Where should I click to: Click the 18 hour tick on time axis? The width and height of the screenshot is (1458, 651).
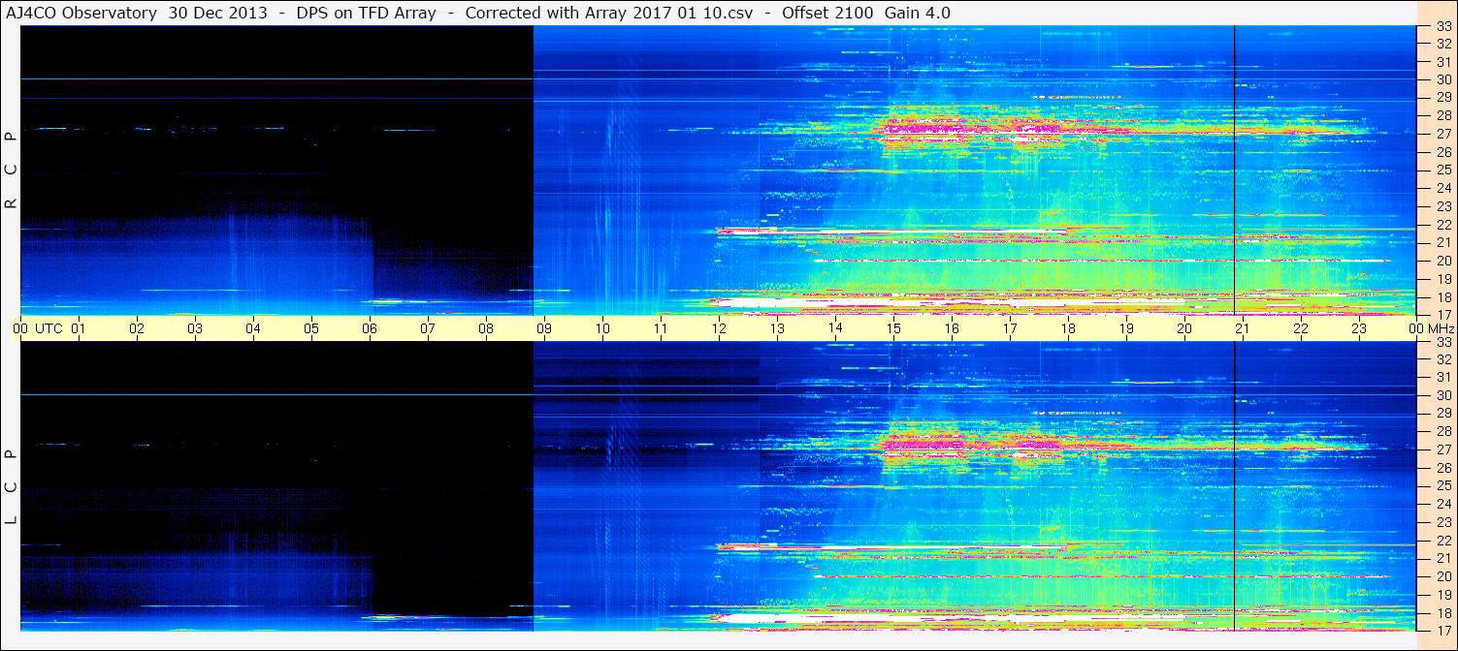1068,328
